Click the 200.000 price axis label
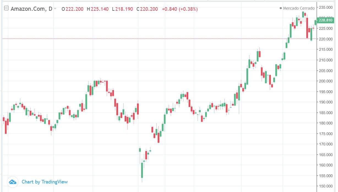This screenshot has height=192, width=338. coord(325,81)
